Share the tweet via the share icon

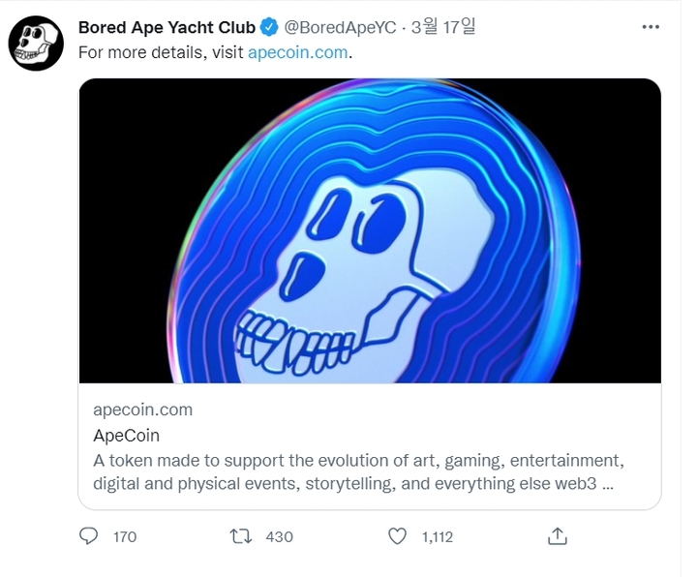coord(557,535)
